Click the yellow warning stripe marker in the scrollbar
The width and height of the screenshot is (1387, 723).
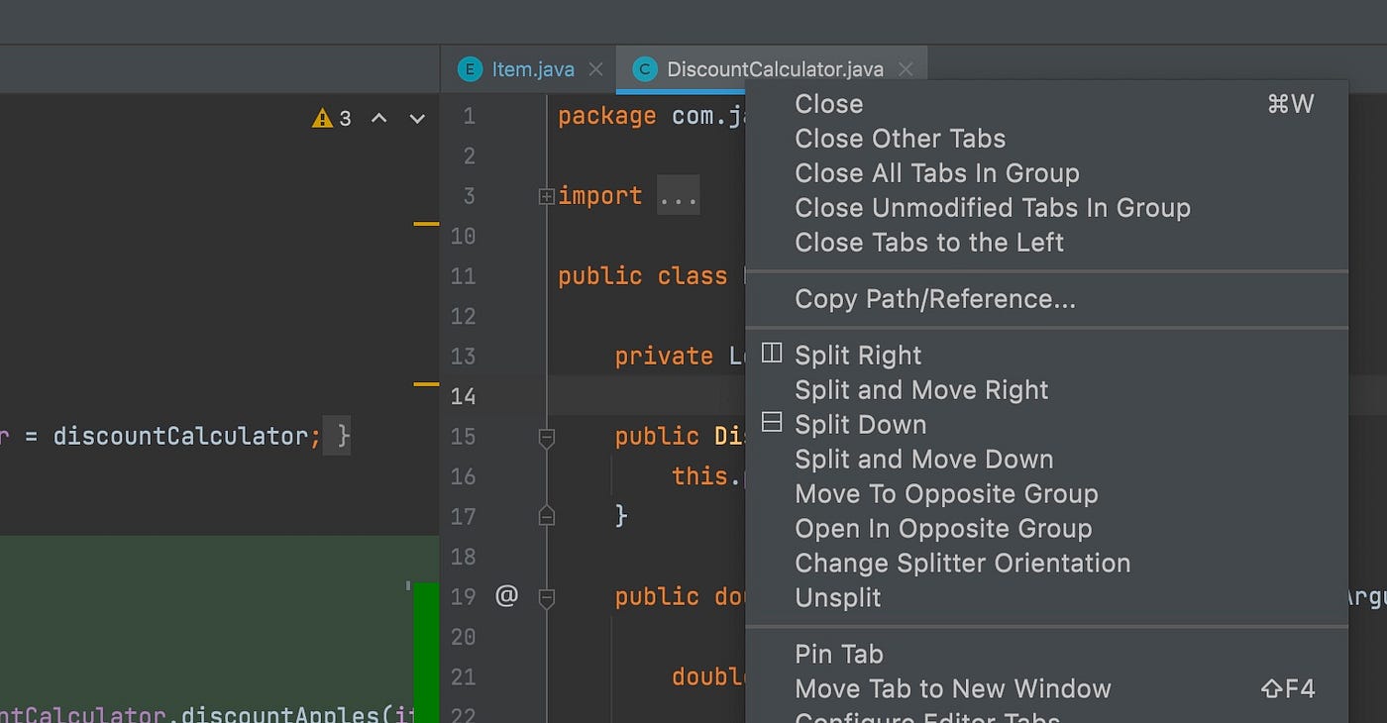pos(426,226)
